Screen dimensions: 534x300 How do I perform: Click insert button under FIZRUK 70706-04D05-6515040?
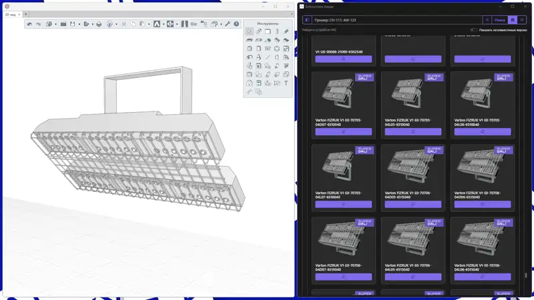pyautogui.click(x=413, y=205)
